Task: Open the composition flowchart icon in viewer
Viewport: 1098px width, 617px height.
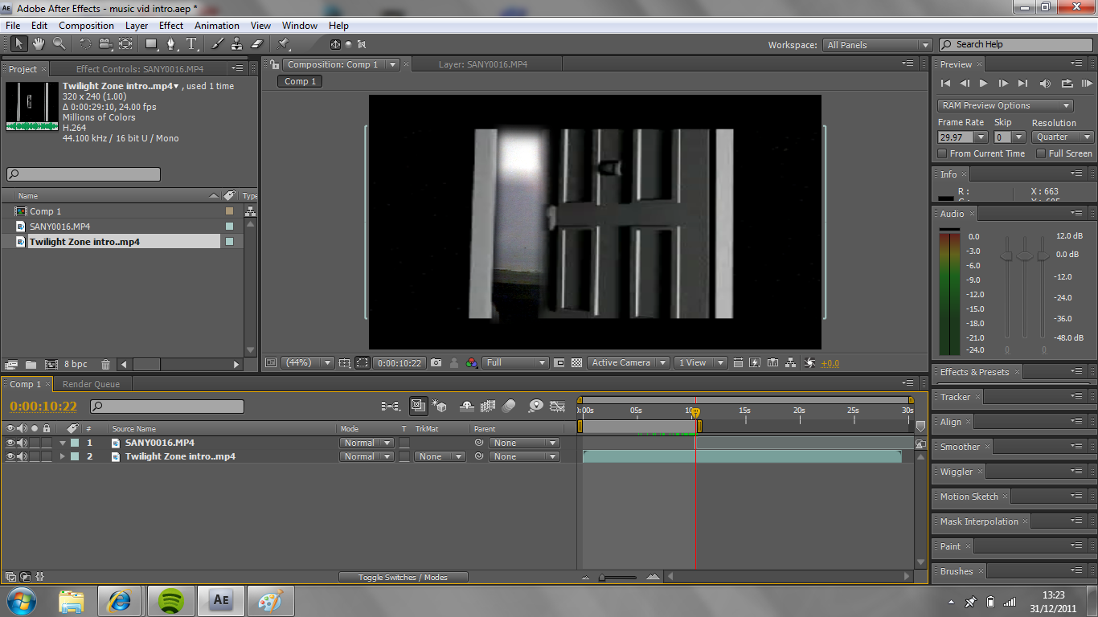Action: (x=790, y=363)
